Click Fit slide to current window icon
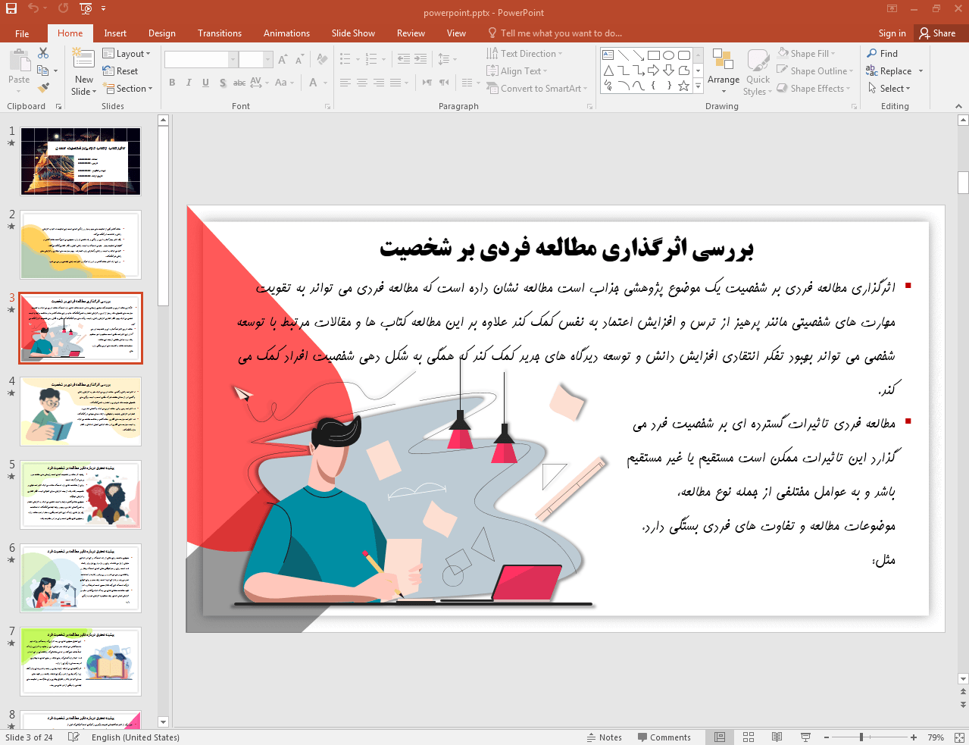969x745 pixels. pos(958,737)
